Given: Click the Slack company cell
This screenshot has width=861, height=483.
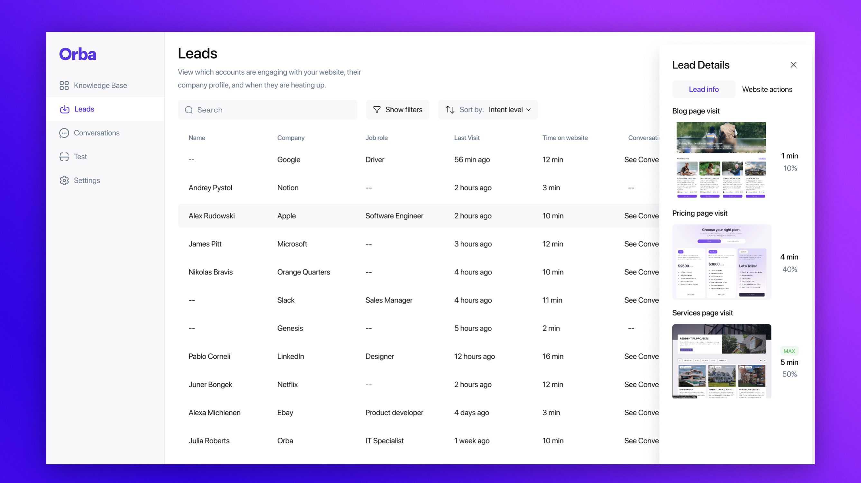Looking at the screenshot, I should click(x=286, y=300).
